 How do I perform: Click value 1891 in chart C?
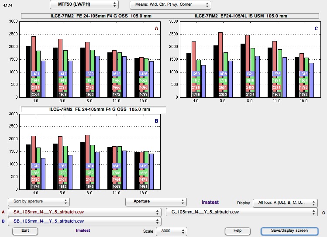pyautogui.click(x=276, y=80)
